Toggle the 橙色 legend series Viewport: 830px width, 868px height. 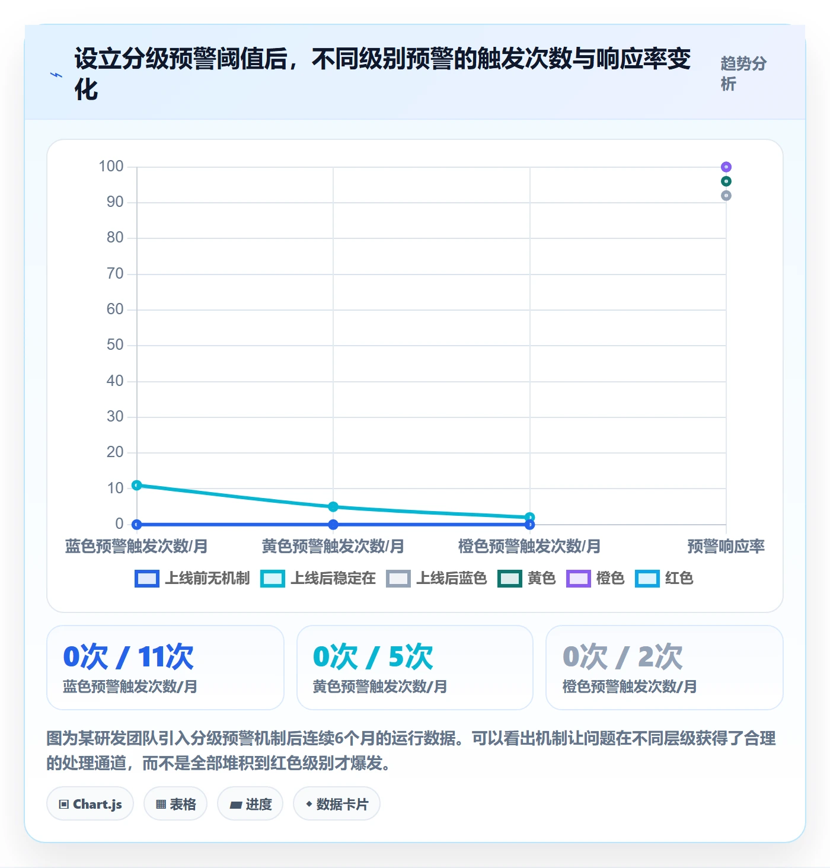[x=595, y=578]
